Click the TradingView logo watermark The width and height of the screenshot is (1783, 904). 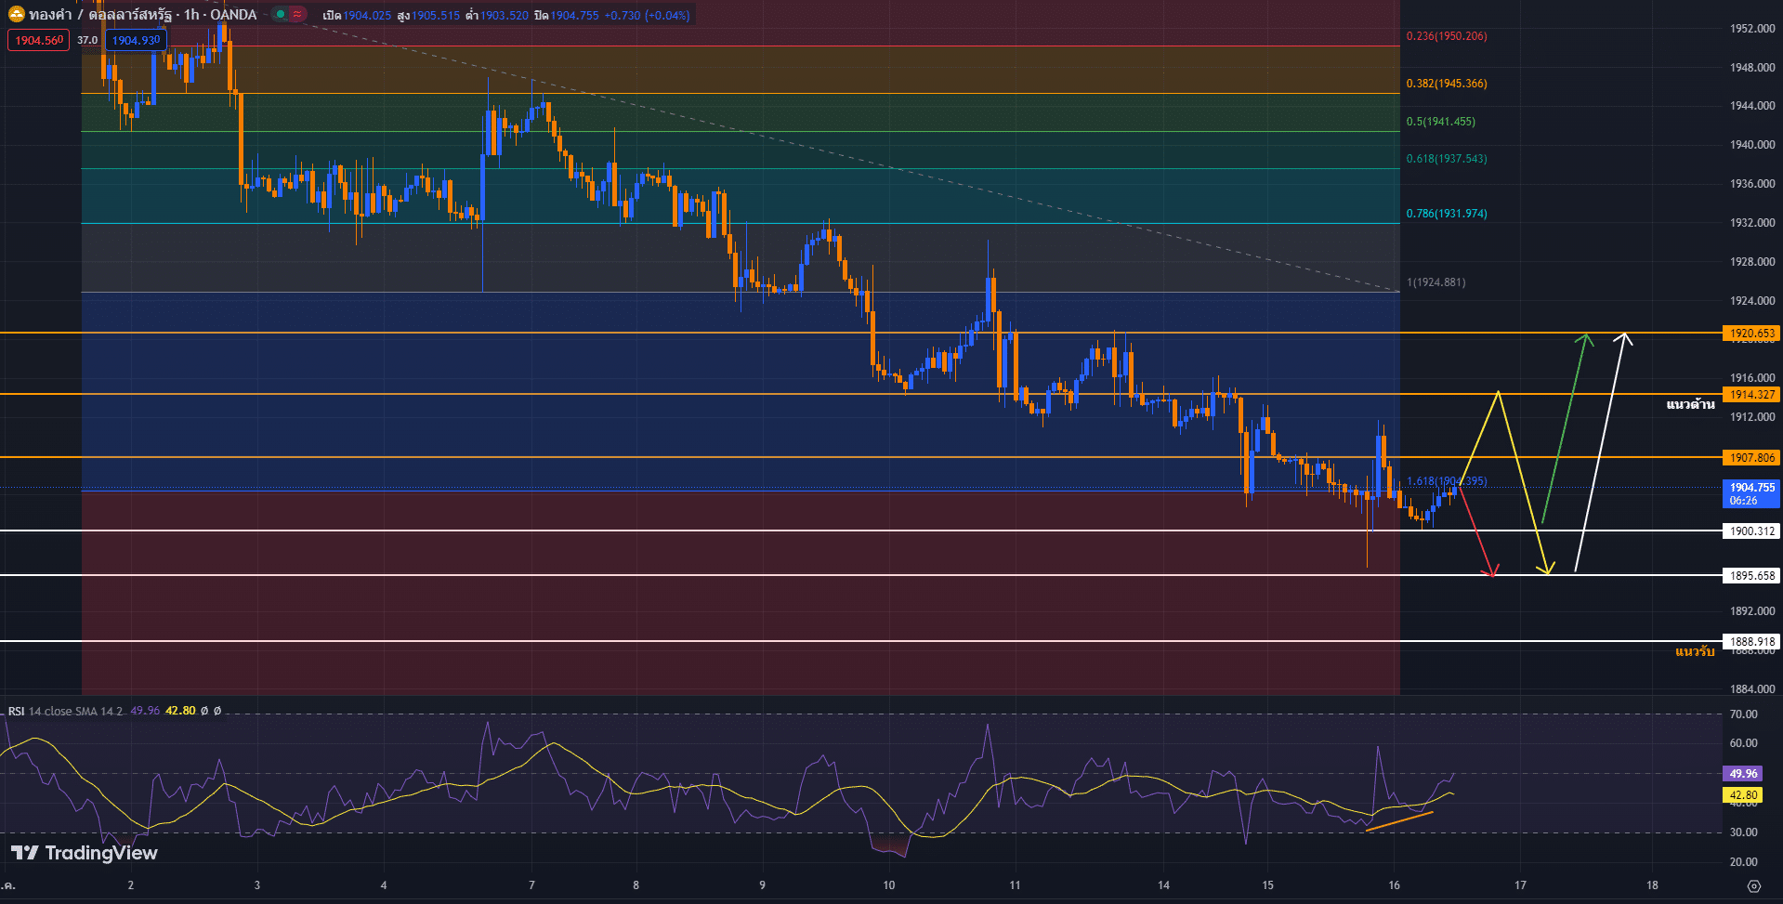point(85,853)
